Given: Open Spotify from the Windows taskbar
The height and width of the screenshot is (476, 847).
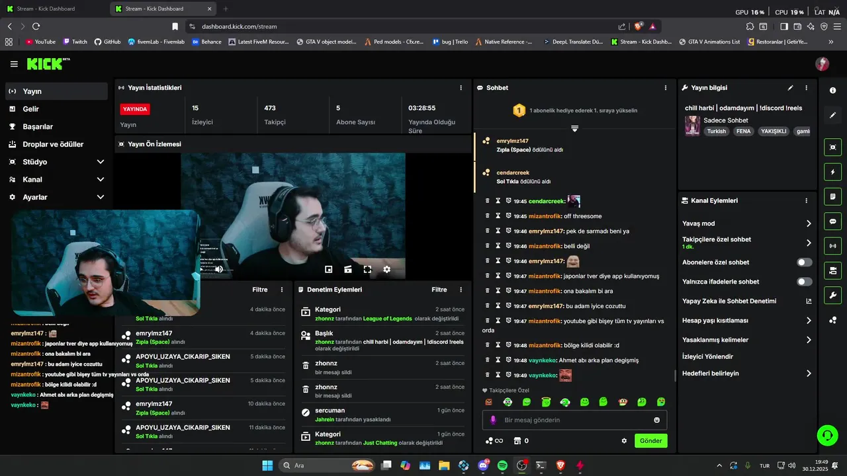Looking at the screenshot, I should [x=502, y=465].
